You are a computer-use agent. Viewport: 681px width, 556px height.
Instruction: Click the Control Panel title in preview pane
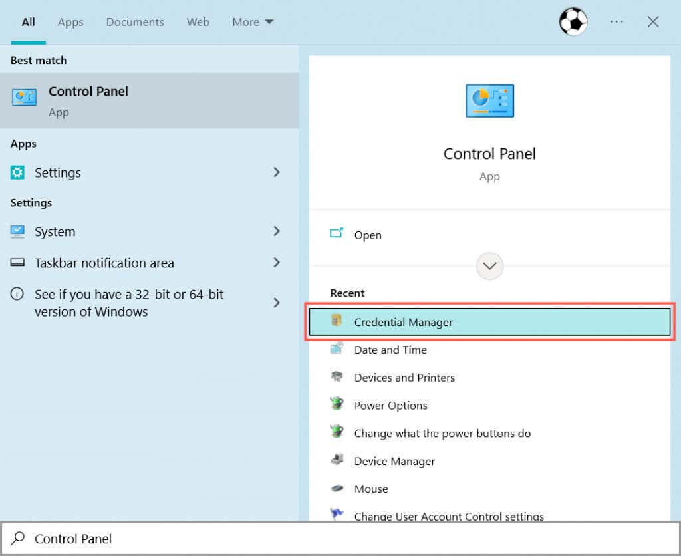click(x=489, y=154)
